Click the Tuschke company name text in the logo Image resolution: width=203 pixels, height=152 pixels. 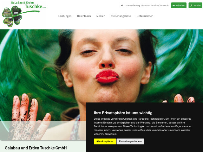click(34, 6)
